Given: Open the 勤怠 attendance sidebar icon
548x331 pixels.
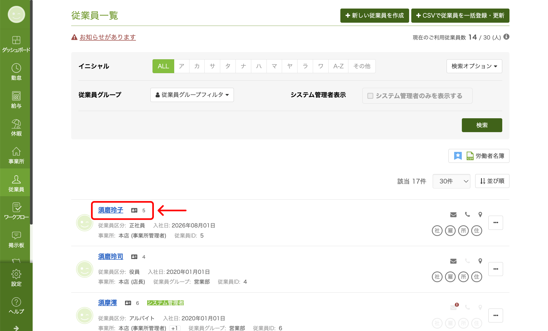Looking at the screenshot, I should [x=16, y=72].
